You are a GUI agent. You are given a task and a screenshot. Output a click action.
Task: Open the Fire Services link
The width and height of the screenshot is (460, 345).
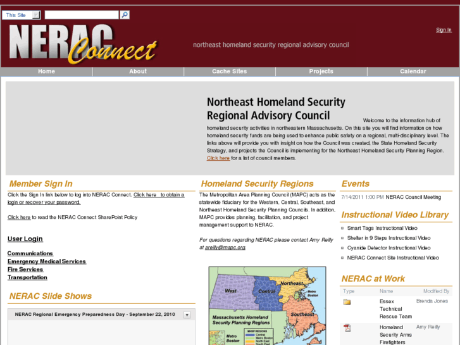coord(25,269)
